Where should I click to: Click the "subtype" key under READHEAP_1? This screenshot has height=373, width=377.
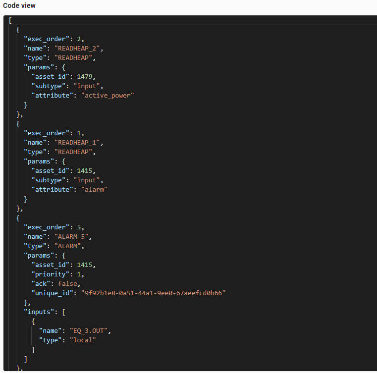[48, 180]
